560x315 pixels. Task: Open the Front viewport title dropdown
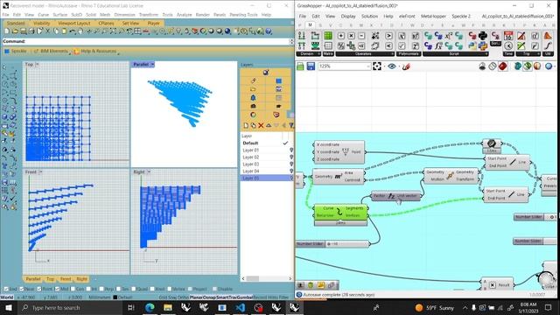[x=40, y=172]
